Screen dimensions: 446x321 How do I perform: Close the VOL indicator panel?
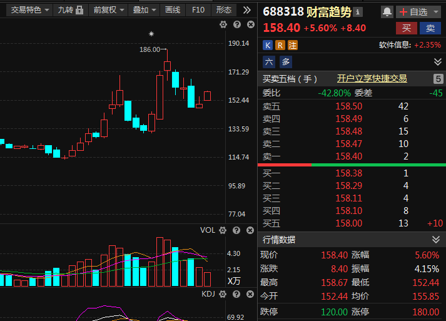coord(250,230)
